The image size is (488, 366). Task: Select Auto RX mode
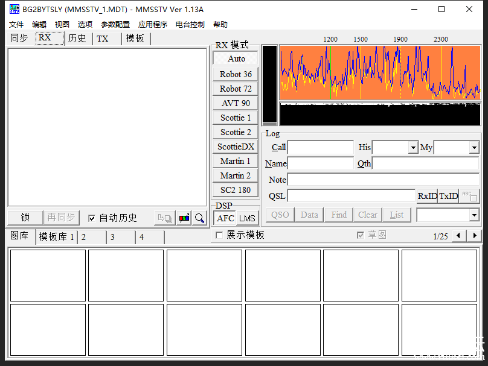coord(236,58)
